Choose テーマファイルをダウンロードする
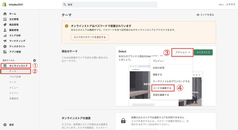Image resolution: width=238 pixels, height=130 pixels. click(171, 81)
